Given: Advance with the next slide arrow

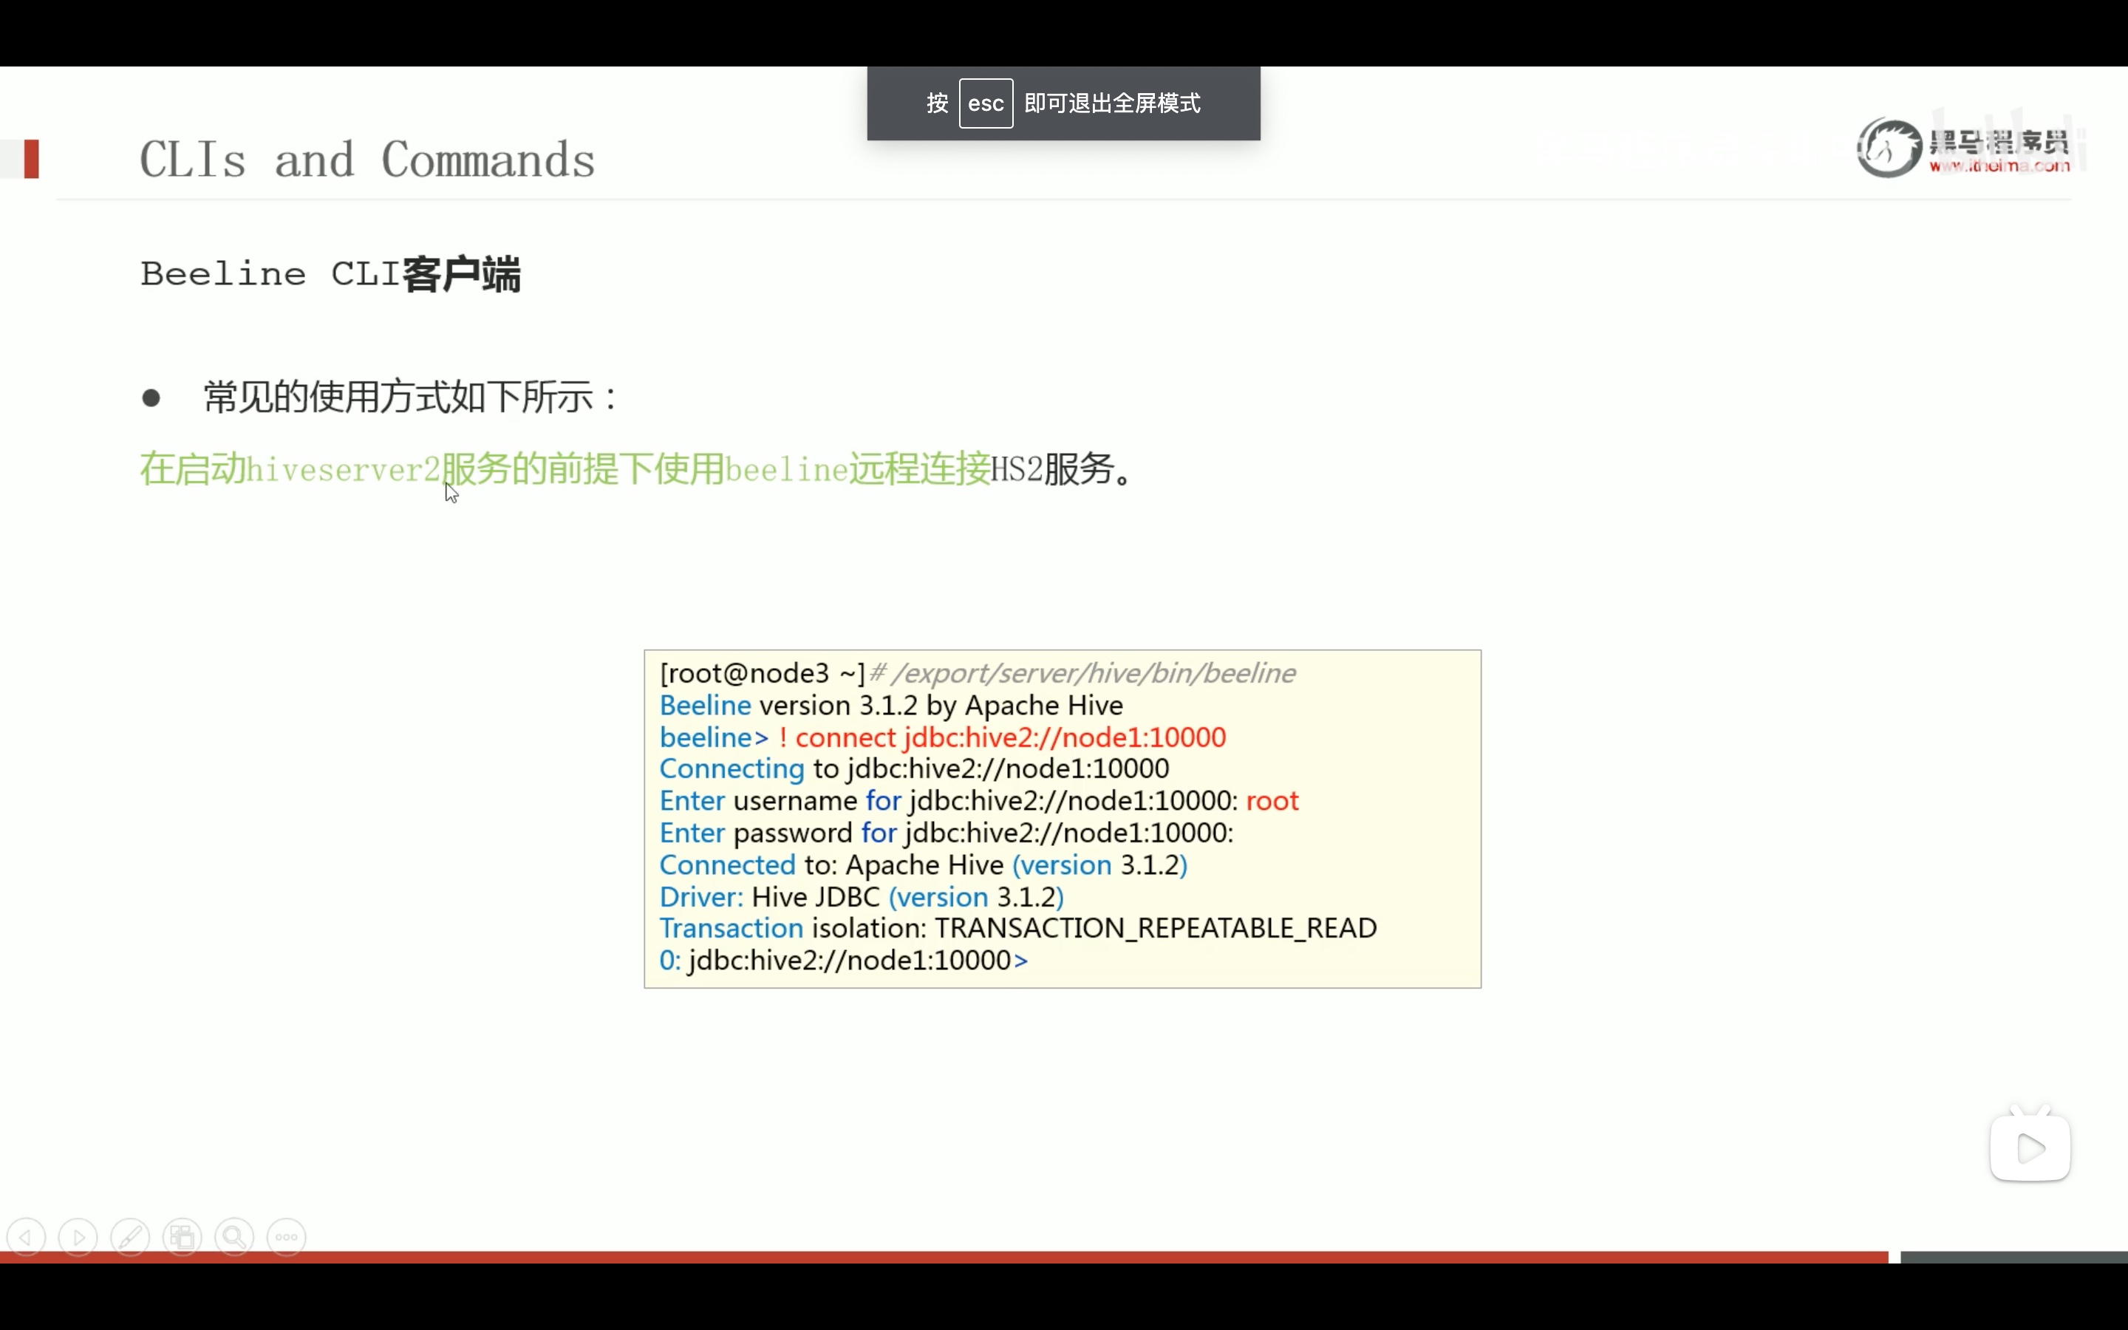Looking at the screenshot, I should click(78, 1237).
